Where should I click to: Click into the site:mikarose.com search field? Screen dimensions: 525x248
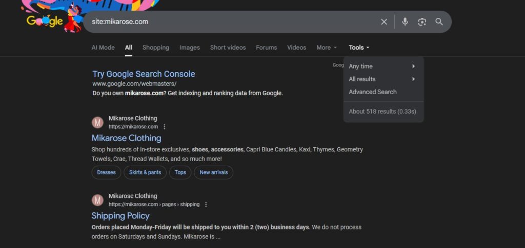tap(231, 21)
